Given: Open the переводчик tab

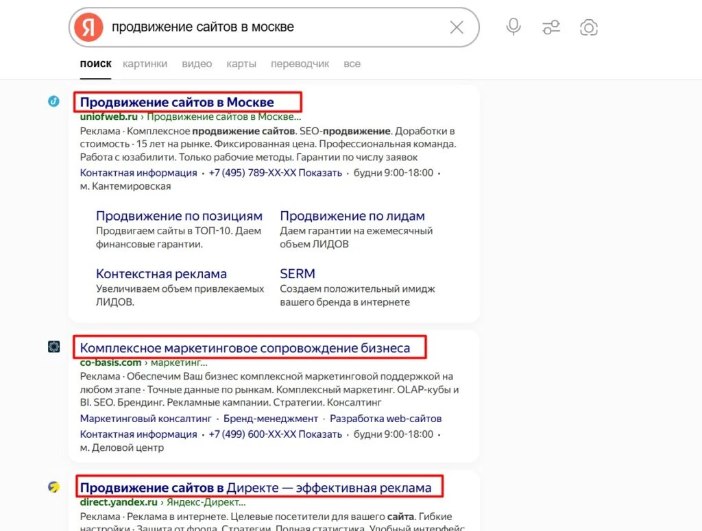Looking at the screenshot, I should [x=300, y=64].
